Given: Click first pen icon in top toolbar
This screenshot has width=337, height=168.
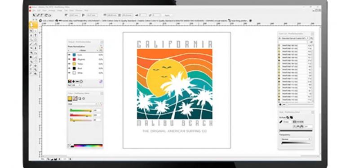Looking at the screenshot, I should click(x=38, y=15).
